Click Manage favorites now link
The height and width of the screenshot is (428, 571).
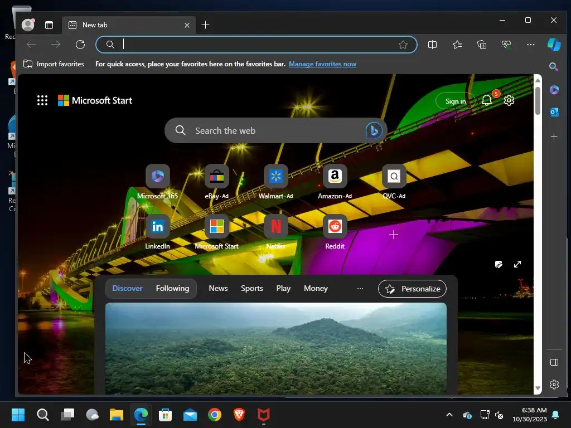point(322,64)
